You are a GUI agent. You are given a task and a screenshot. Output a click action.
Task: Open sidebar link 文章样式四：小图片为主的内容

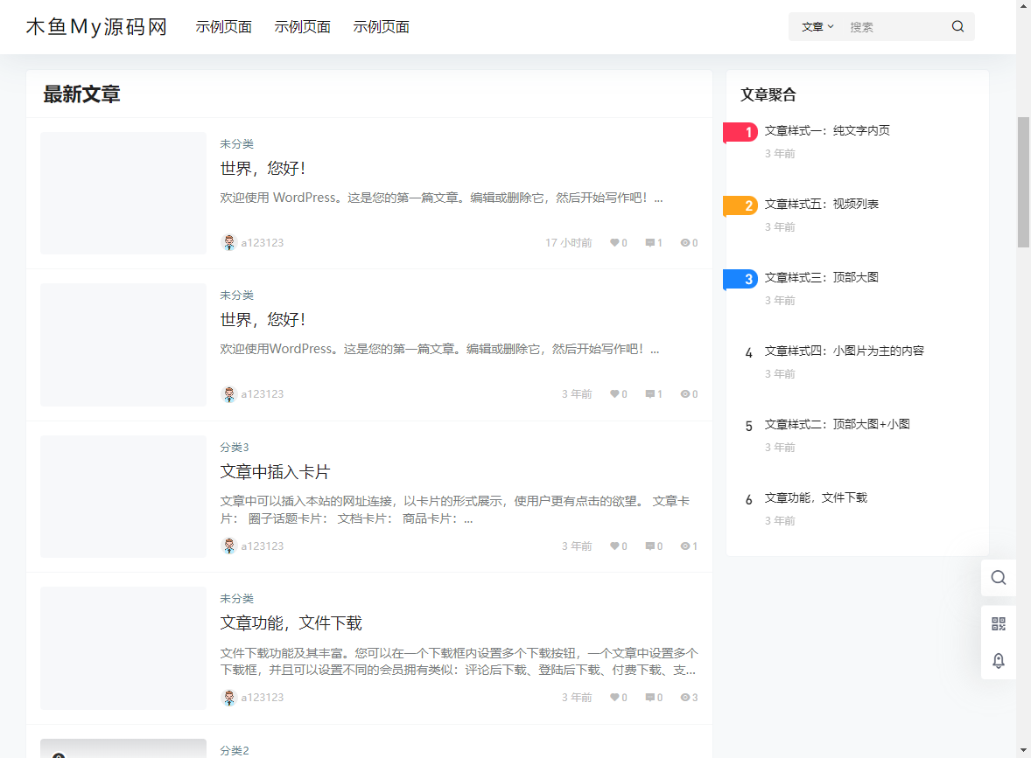[845, 351]
